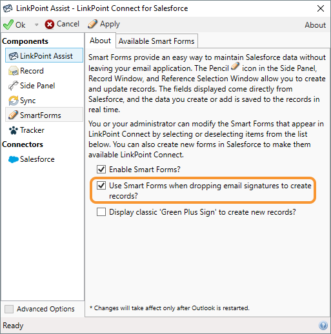Click the Side Panel chain link icon
Screen dimensions: 331x334
coord(14,86)
